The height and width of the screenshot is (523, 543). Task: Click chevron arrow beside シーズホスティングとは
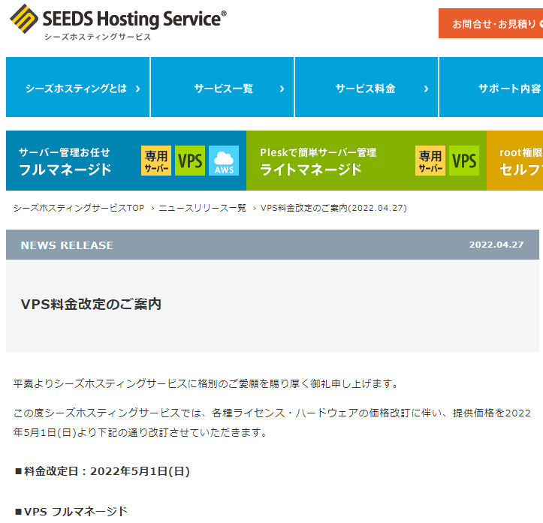click(x=138, y=89)
